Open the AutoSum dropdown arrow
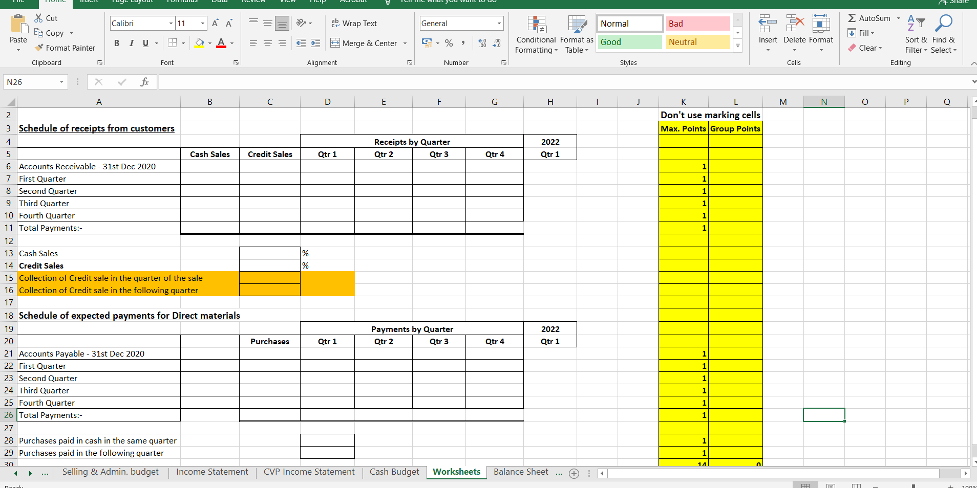Image resolution: width=977 pixels, height=488 pixels. point(899,18)
